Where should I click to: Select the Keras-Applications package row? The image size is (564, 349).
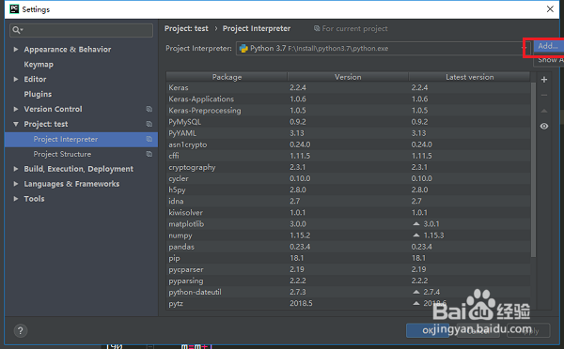(x=348, y=99)
